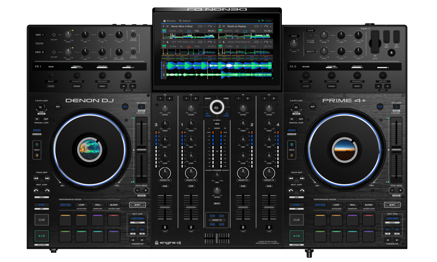Skip to previous track on left deck
Screen dimensions: 437x262
point(36,178)
